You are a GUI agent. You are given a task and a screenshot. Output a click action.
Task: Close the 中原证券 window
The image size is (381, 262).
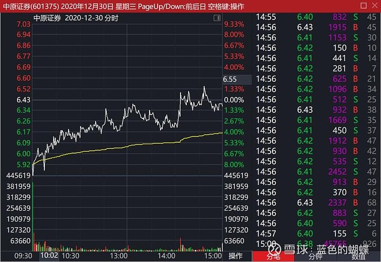click(x=375, y=6)
